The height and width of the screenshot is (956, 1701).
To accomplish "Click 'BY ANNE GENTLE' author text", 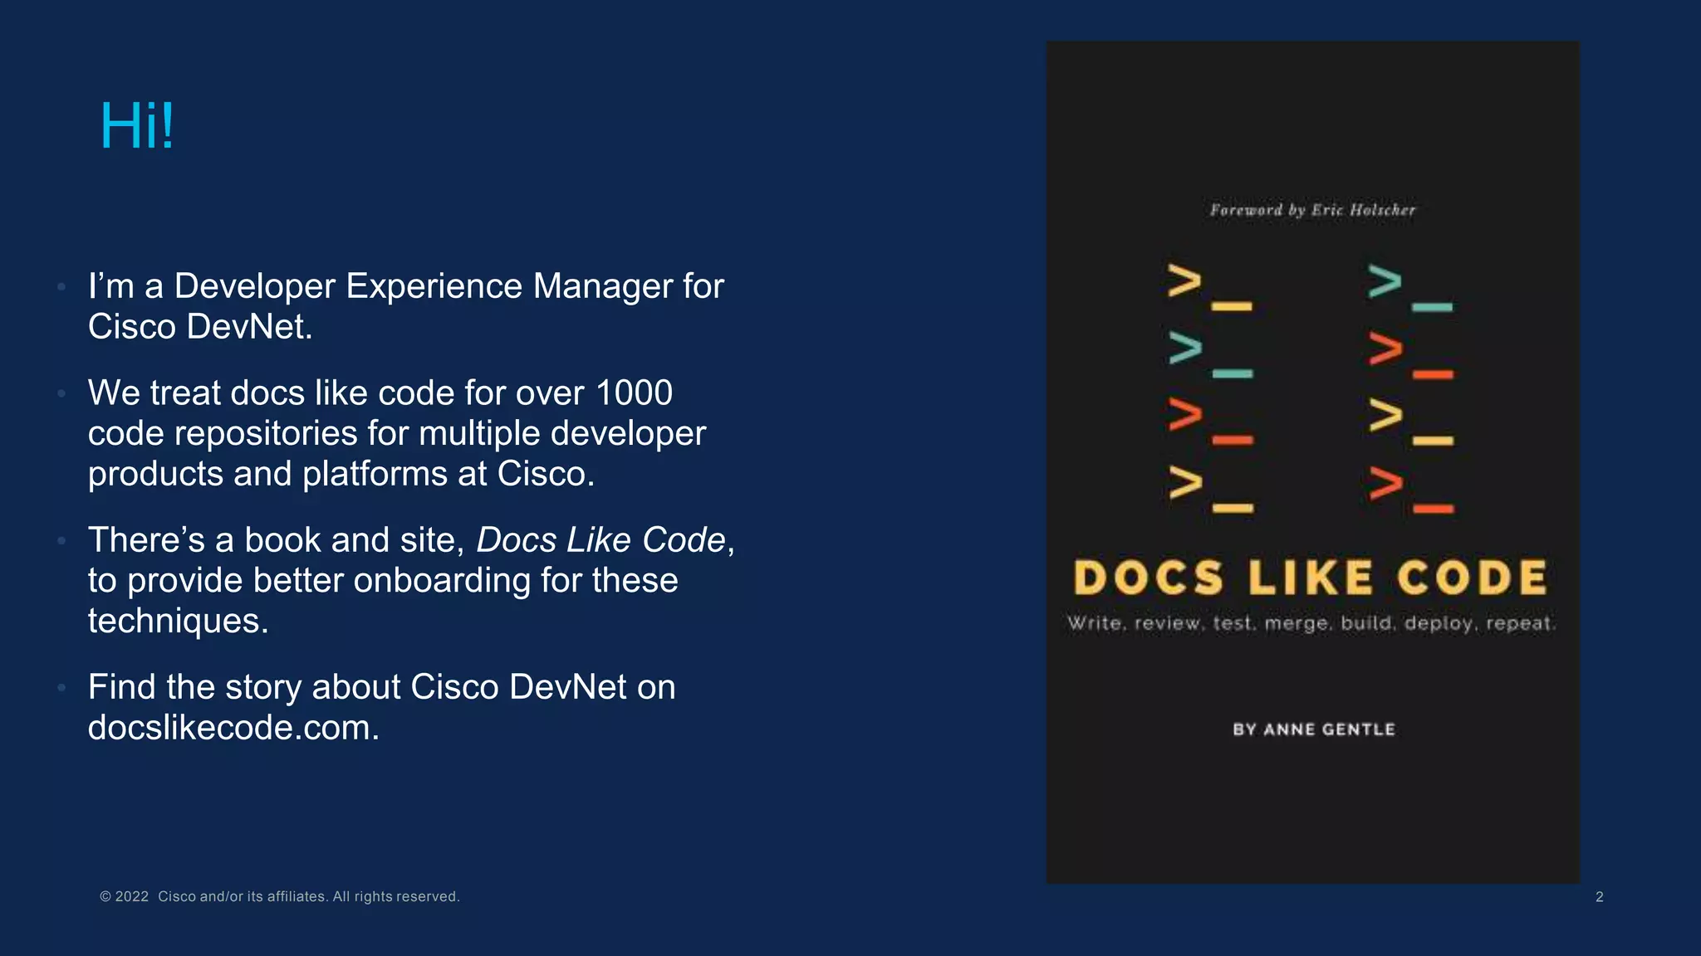I will tap(1313, 729).
